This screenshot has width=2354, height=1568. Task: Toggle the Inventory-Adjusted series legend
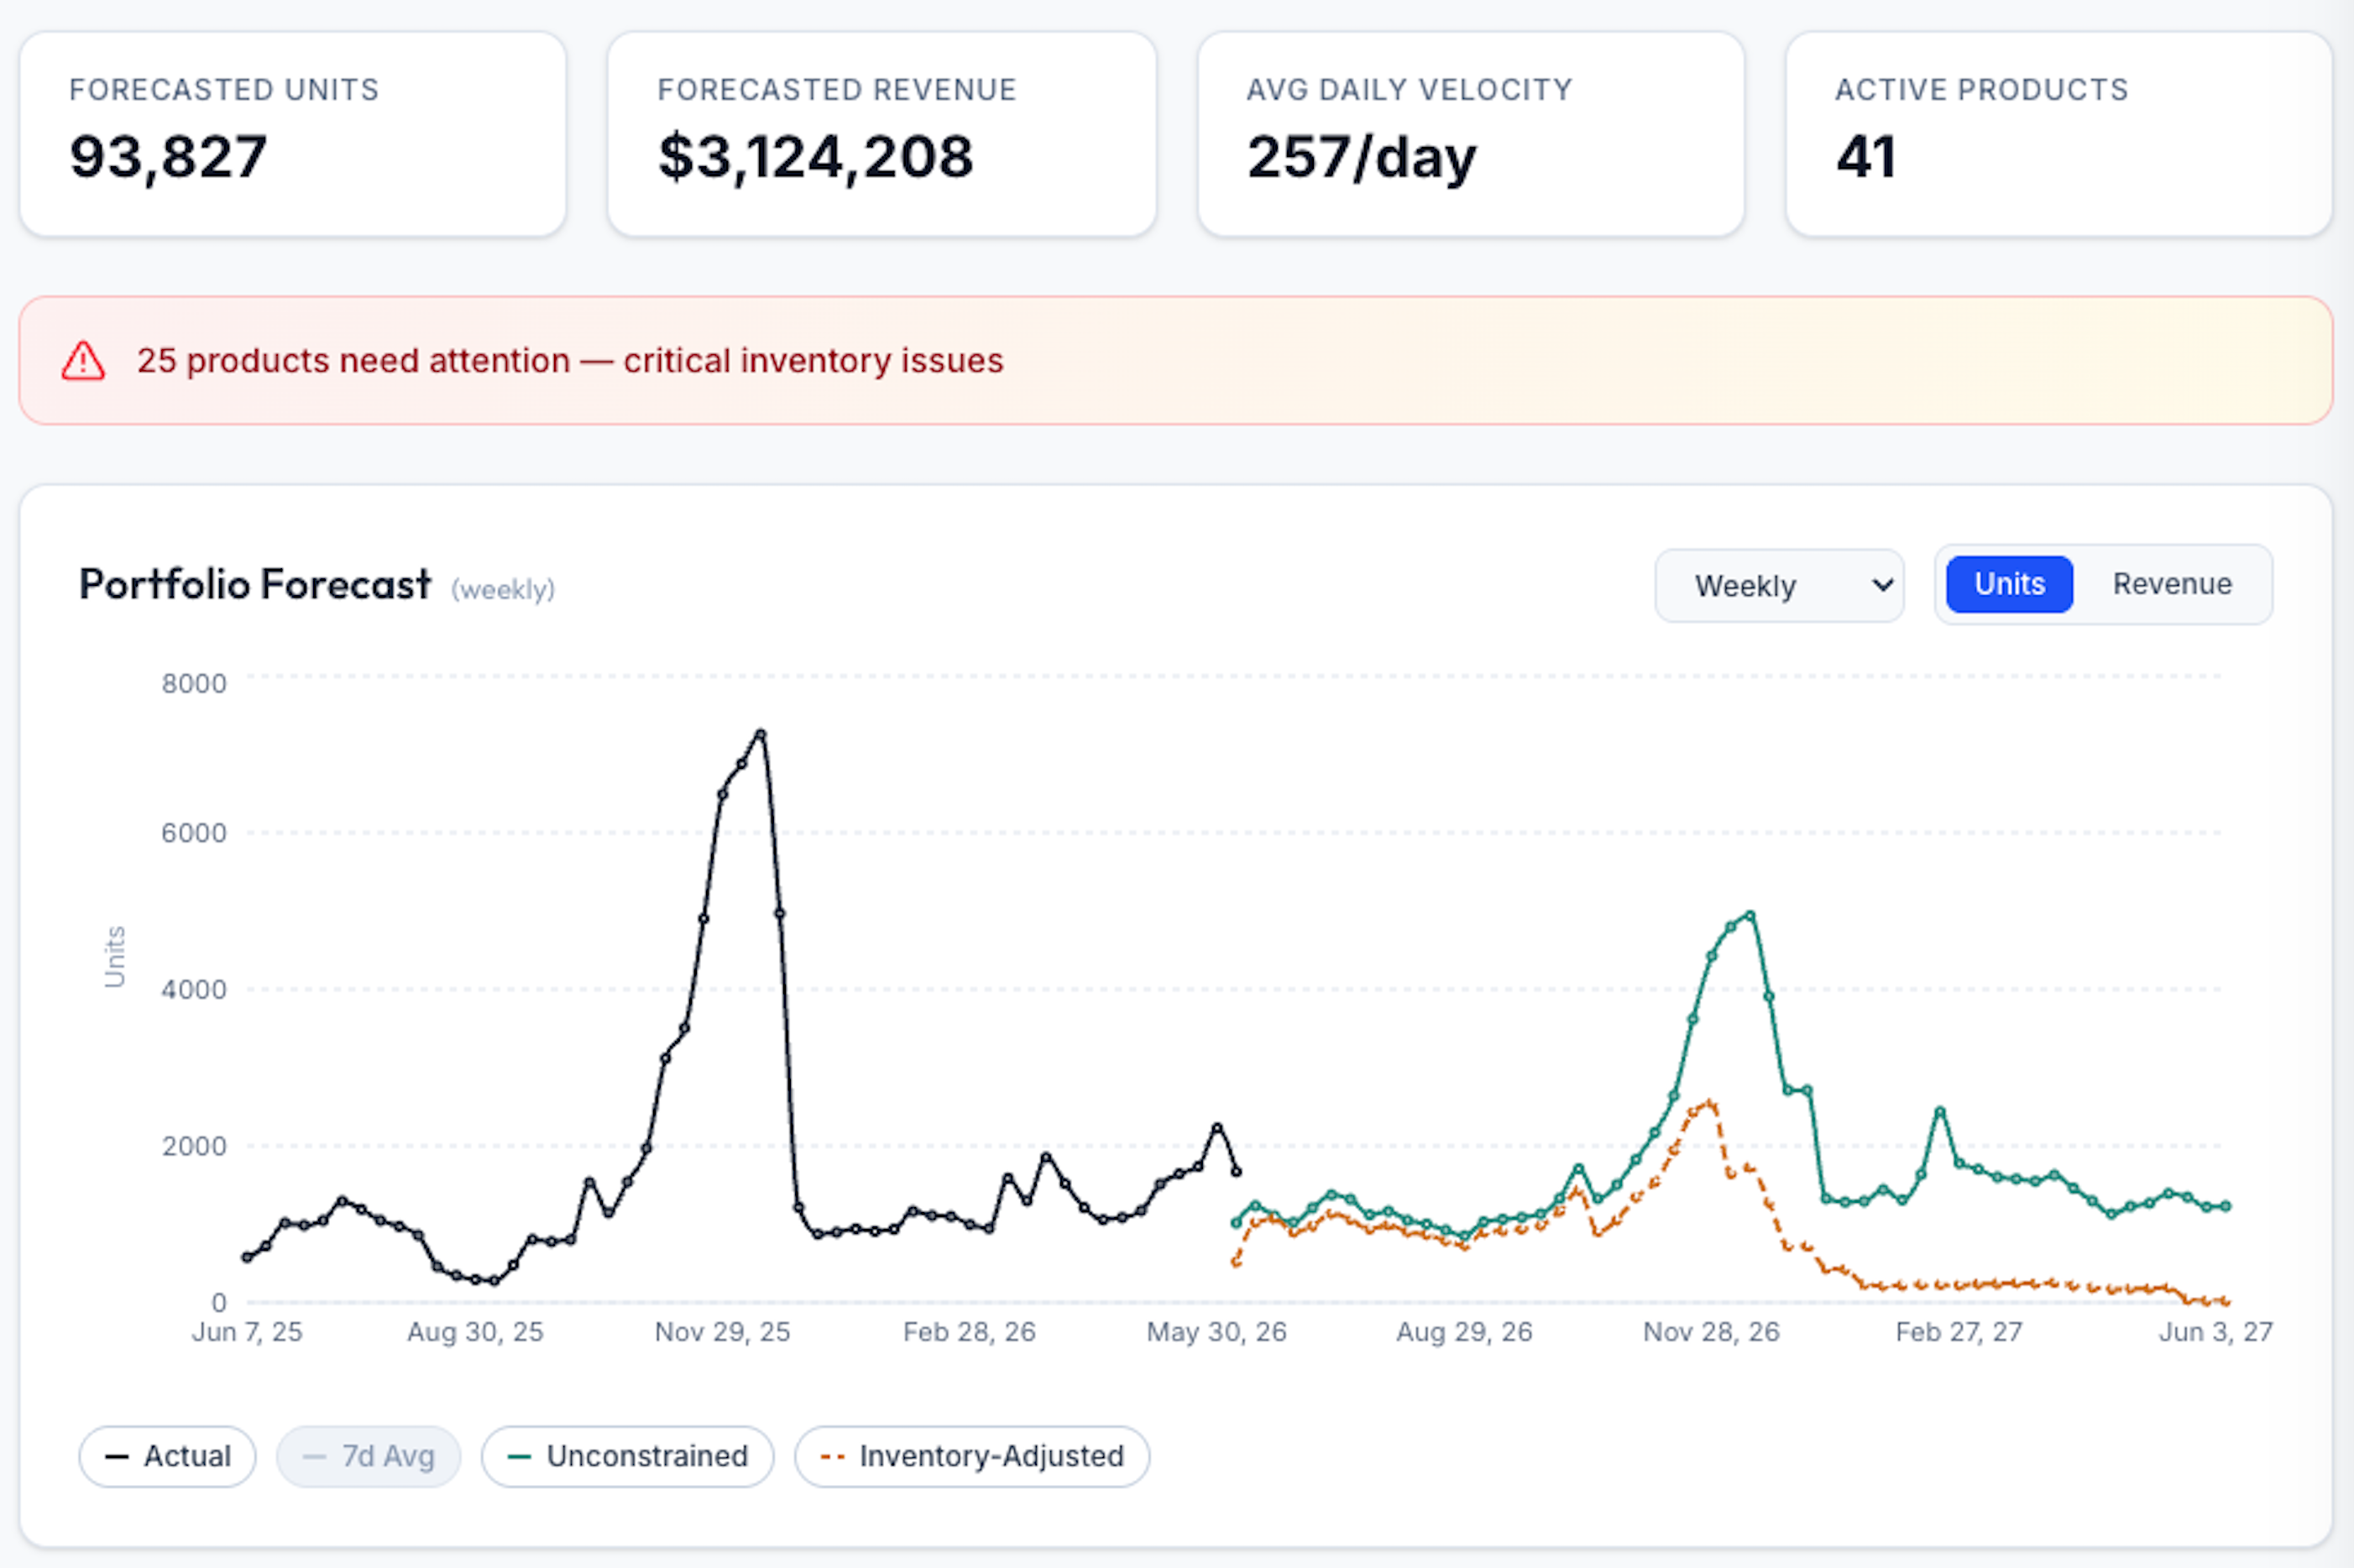coord(971,1456)
